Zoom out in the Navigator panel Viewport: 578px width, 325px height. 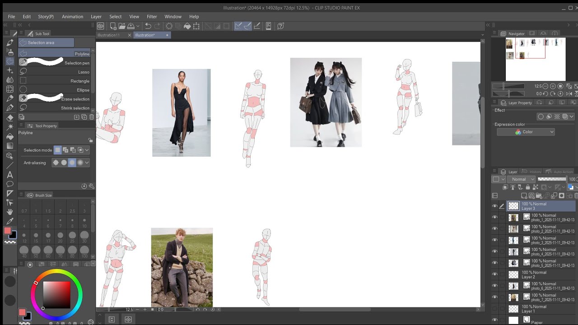[545, 86]
